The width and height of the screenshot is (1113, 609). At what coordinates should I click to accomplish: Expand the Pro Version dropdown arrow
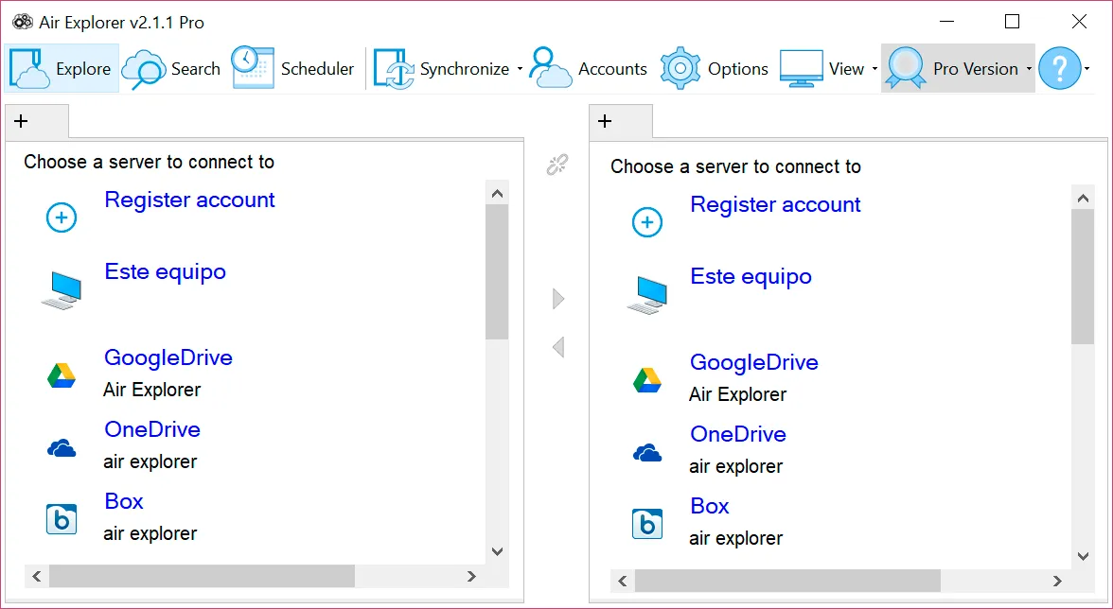click(x=1030, y=69)
